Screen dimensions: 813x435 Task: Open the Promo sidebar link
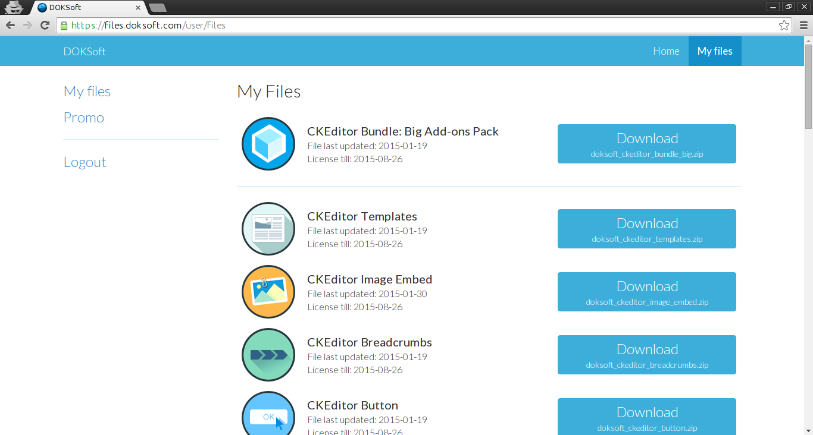coord(84,118)
